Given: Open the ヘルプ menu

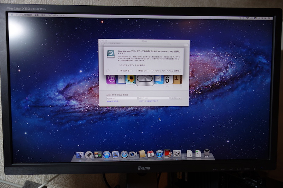Looking at the screenshot, I should pos(63,16).
